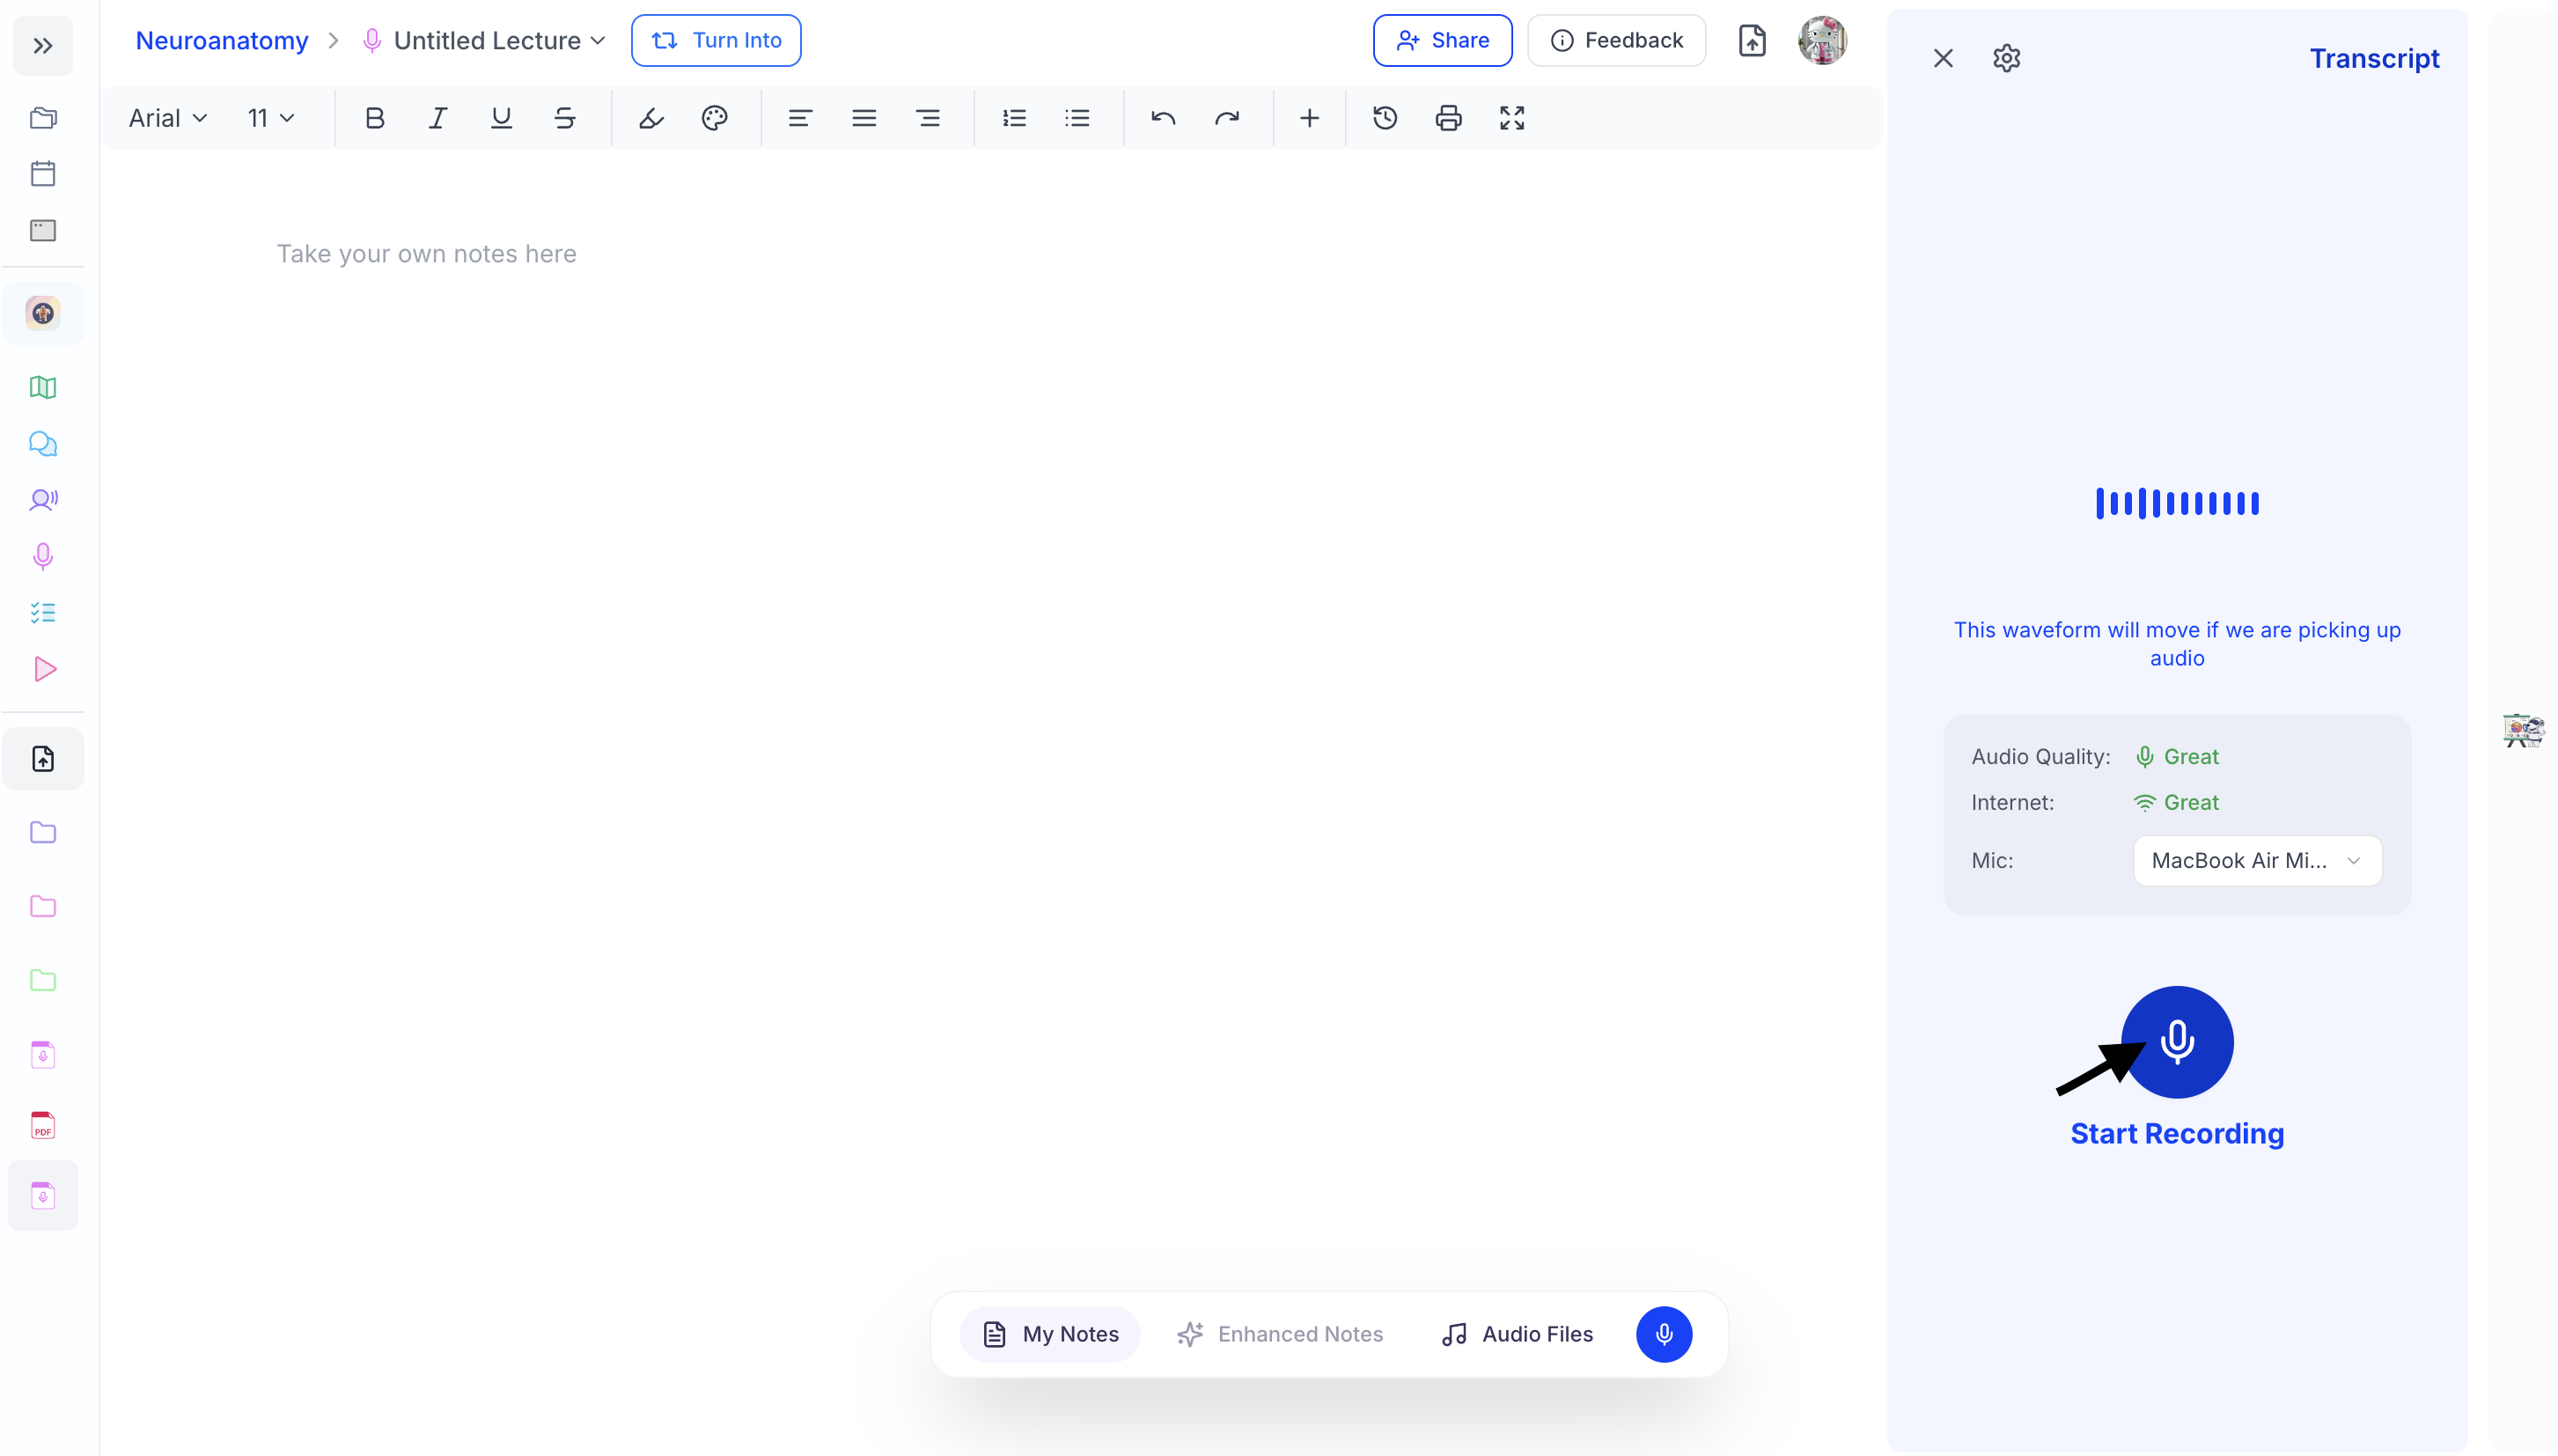Toggle italic formatting

point(437,118)
